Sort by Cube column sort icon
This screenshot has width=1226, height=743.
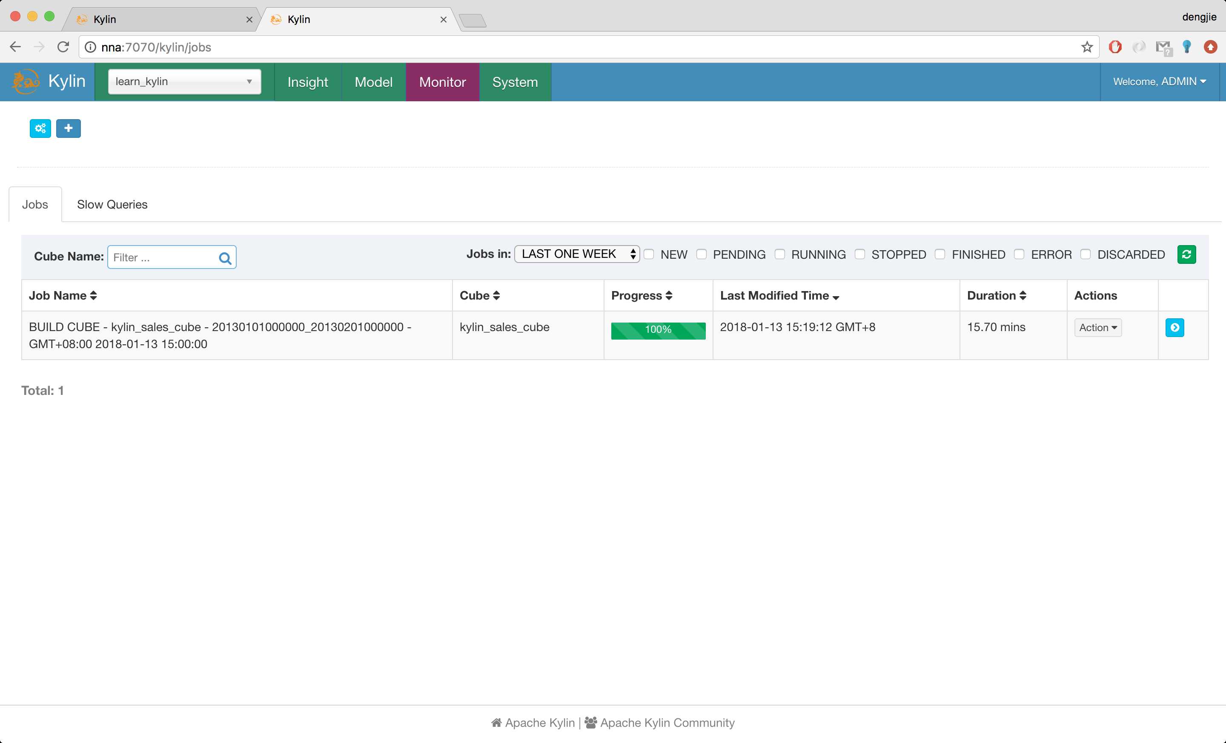click(x=496, y=295)
